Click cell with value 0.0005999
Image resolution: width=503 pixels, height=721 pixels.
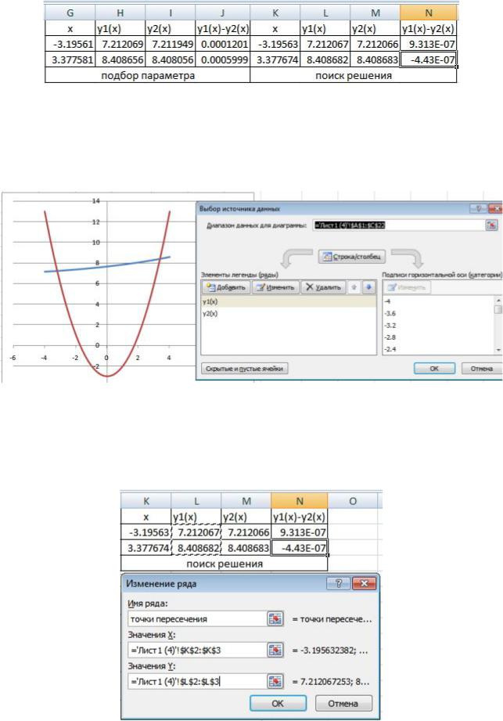tap(222, 59)
